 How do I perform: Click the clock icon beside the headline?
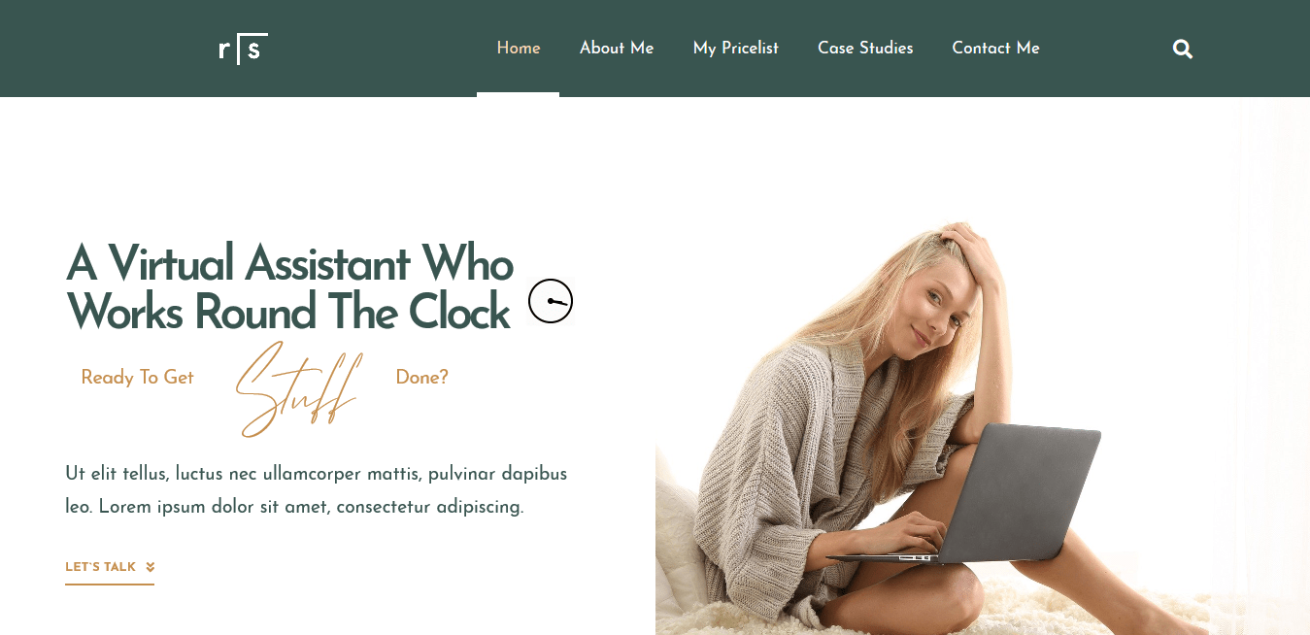551,301
